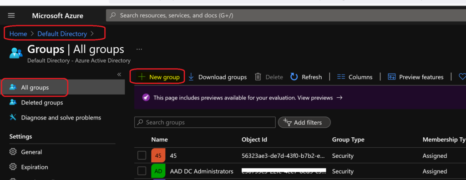Collapse the sidebar with double chevron
This screenshot has height=180, width=466.
(119, 74)
